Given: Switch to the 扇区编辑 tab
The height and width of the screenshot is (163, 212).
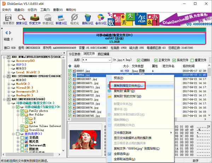Looking at the screenshot, I should tap(104, 54).
